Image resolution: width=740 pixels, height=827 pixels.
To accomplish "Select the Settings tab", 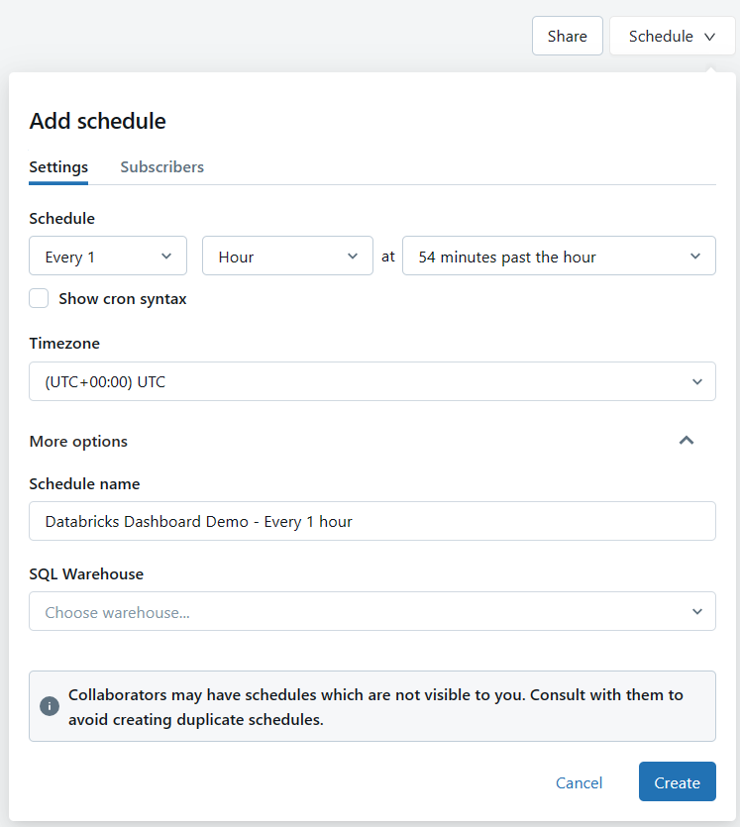I will pyautogui.click(x=57, y=166).
